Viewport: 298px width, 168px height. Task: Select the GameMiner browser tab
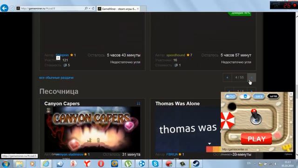point(118,9)
